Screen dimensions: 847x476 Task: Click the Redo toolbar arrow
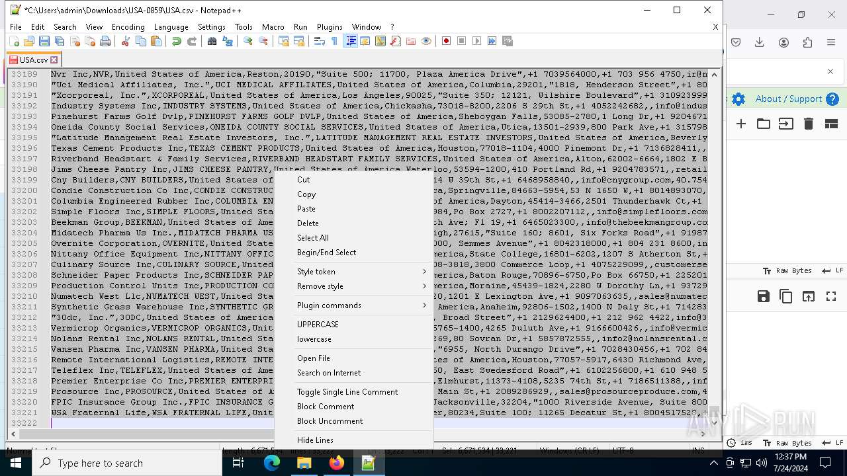(x=192, y=41)
